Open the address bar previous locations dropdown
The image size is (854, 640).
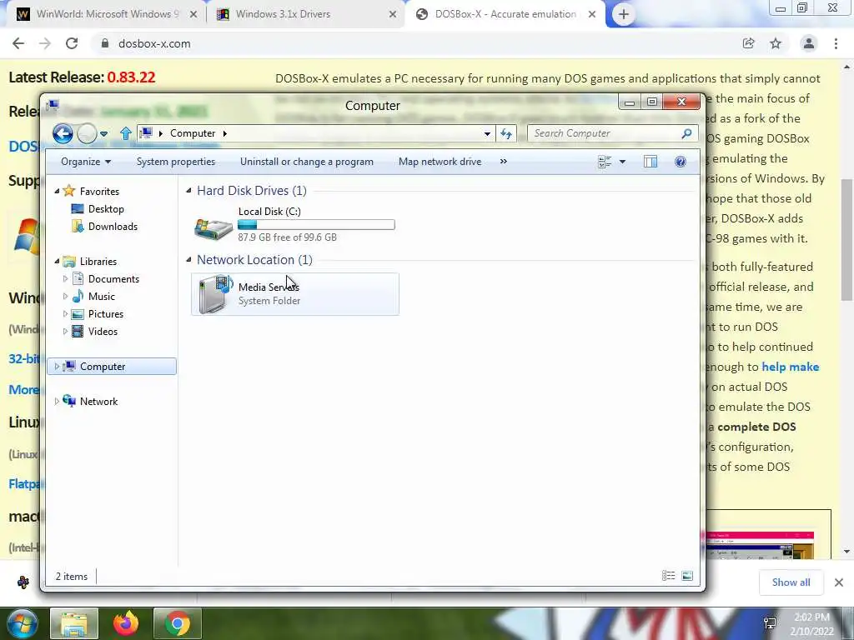487,133
